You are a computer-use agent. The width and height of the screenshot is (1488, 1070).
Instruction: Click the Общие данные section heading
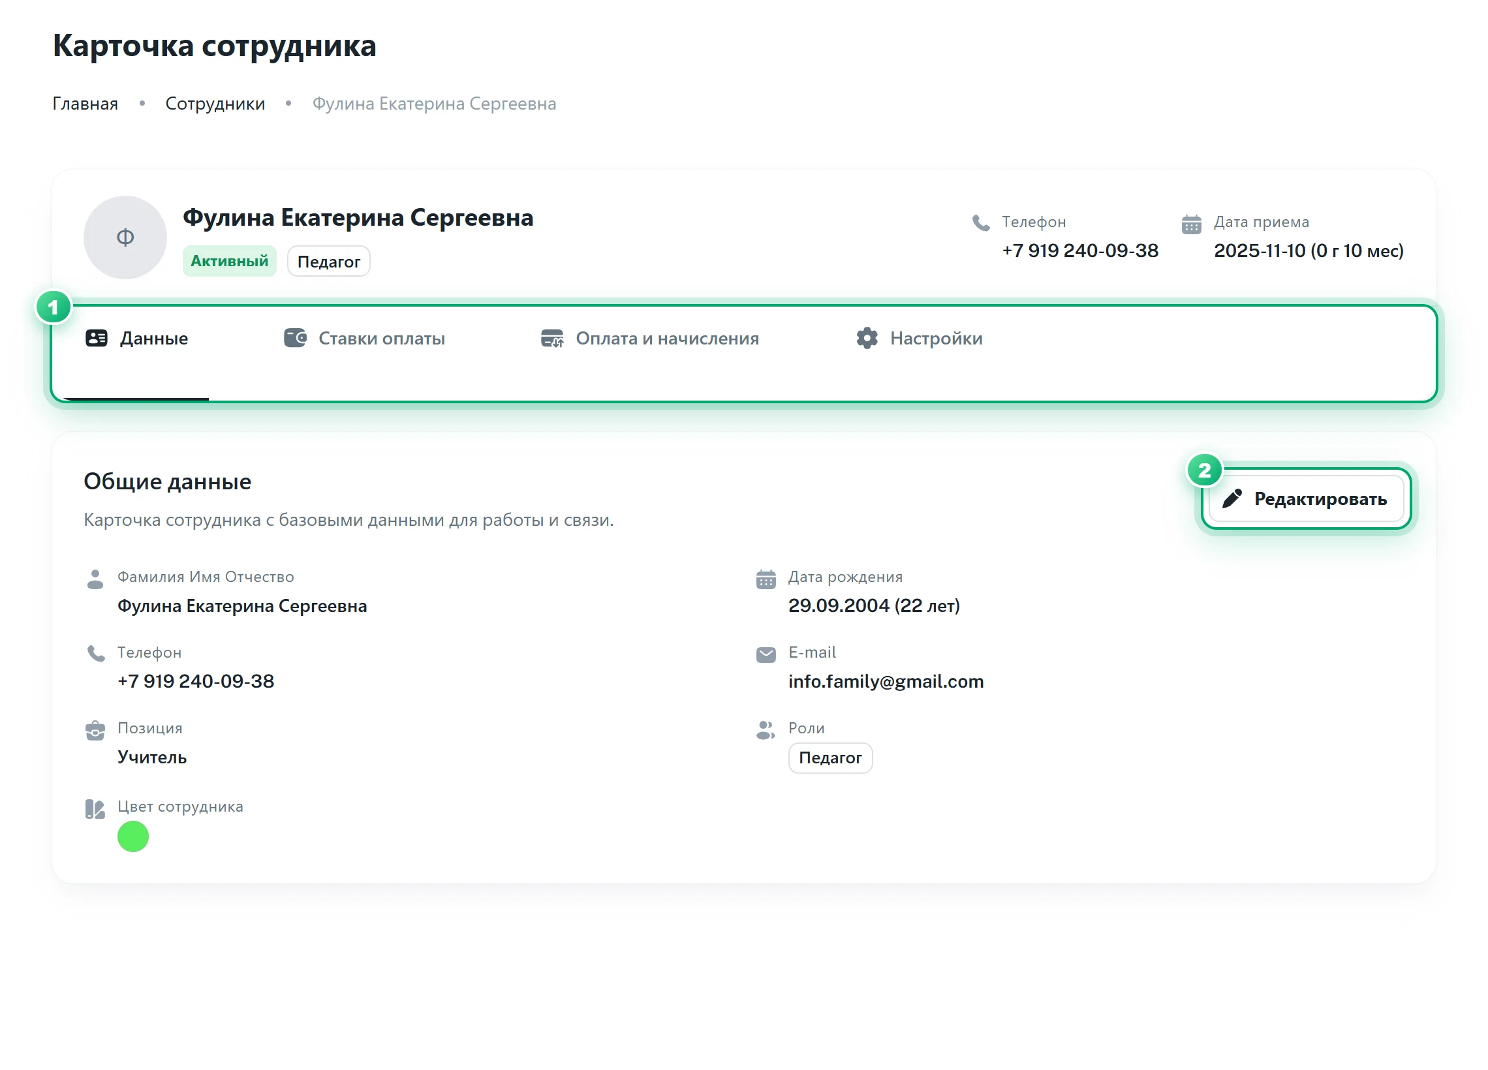167,481
